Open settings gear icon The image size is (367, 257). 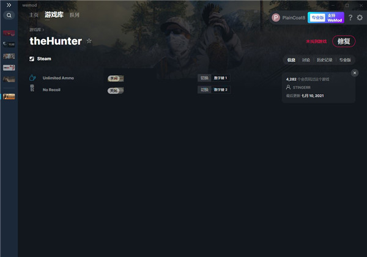pos(360,18)
